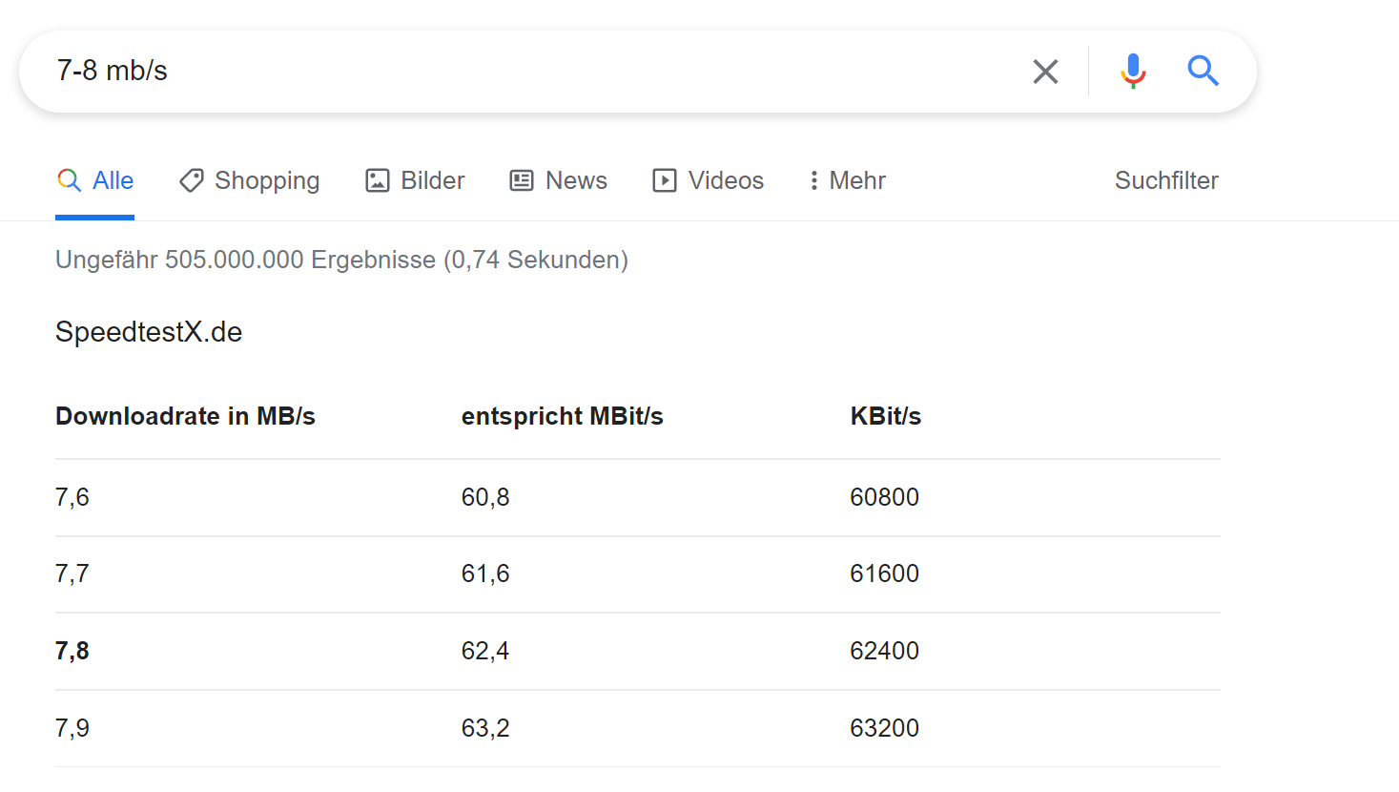Click the Bilder picture icon

click(378, 180)
